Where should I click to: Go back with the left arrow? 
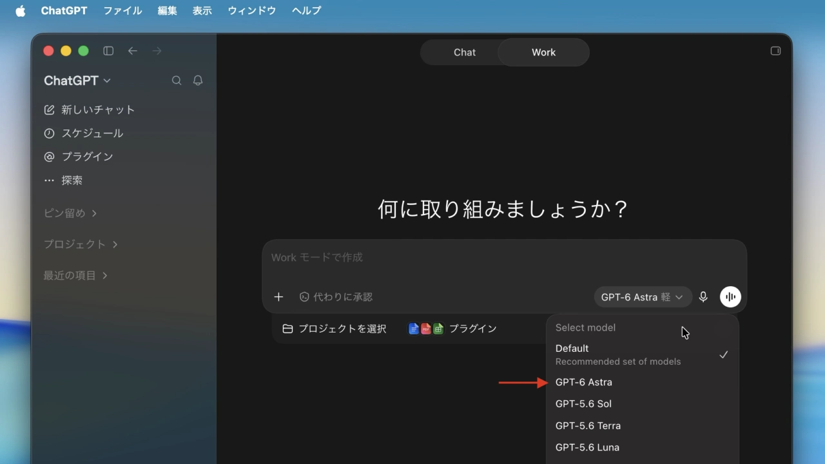click(133, 51)
